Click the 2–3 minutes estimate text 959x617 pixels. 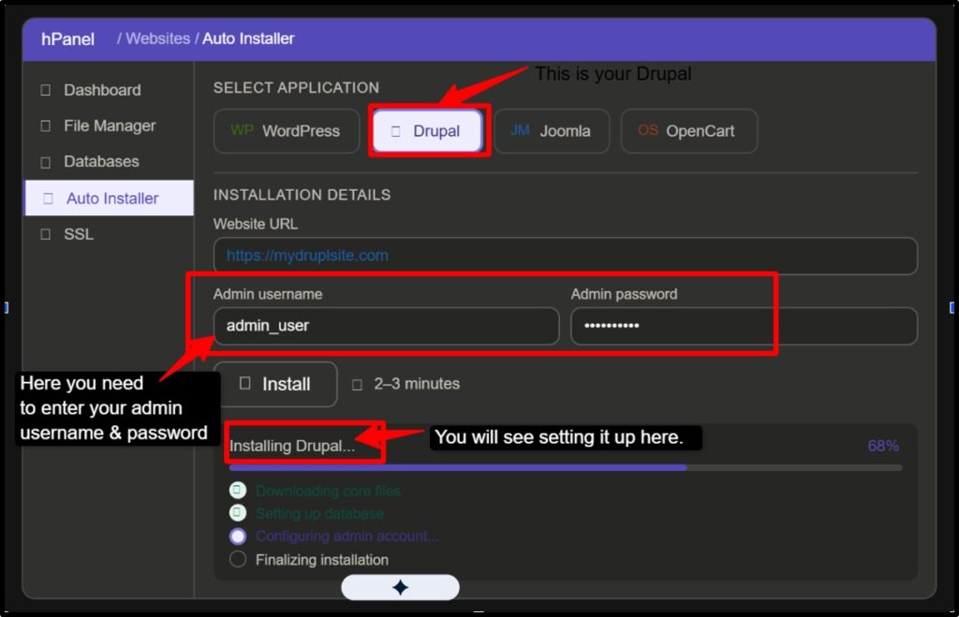coord(417,384)
